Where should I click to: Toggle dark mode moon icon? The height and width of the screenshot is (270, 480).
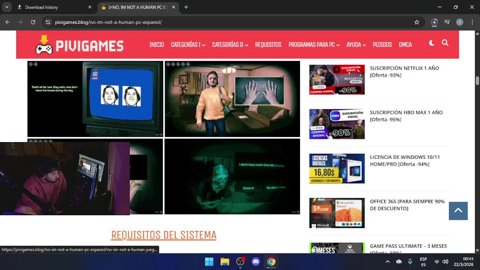432,43
